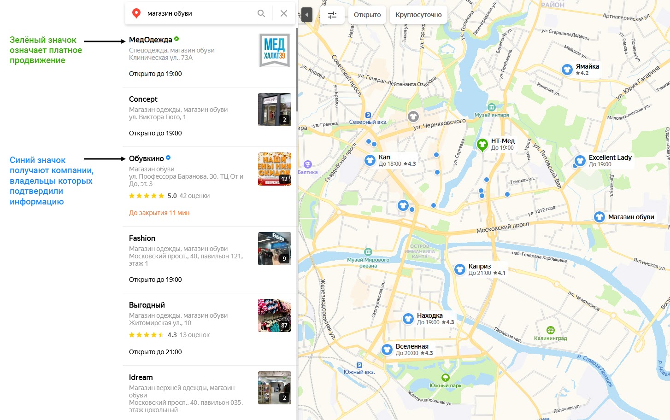Screen dimensions: 670x420
Task: Click the green НТ-Мед map pin
Action: pos(482,145)
